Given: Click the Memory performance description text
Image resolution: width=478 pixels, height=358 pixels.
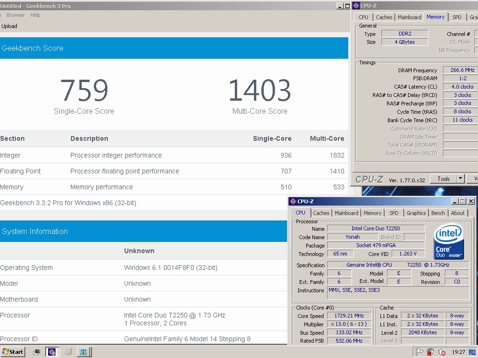Looking at the screenshot, I should (101, 187).
